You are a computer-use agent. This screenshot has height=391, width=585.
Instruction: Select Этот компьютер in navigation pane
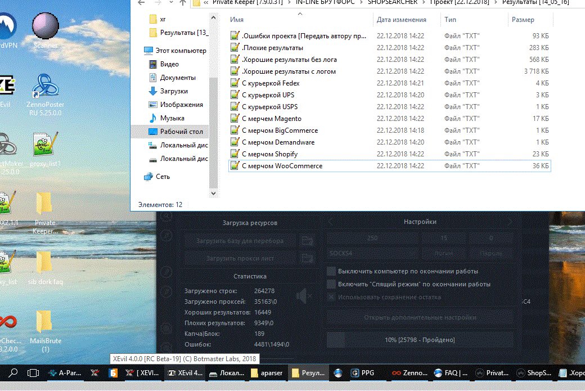point(175,51)
